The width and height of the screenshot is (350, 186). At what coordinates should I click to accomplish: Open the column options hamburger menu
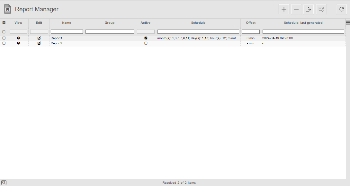347,22
